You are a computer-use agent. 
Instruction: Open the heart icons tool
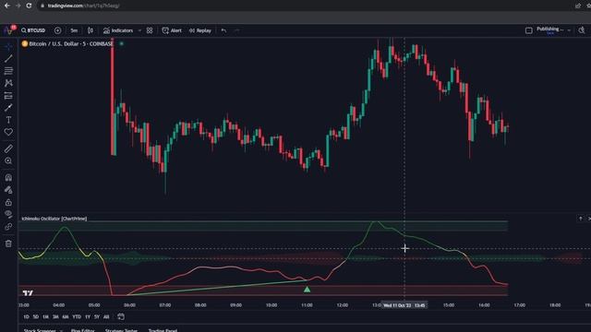click(x=8, y=132)
